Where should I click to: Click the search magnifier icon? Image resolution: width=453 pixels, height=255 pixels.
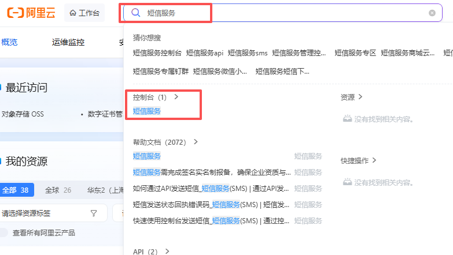[136, 13]
